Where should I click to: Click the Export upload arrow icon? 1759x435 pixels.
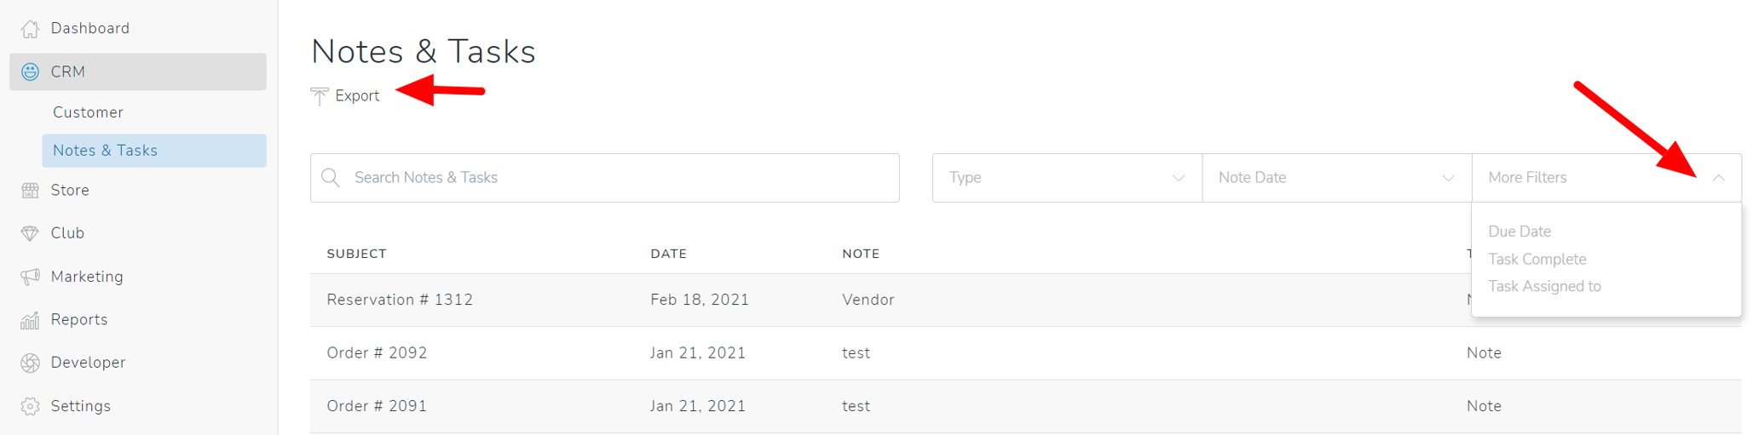click(x=320, y=96)
